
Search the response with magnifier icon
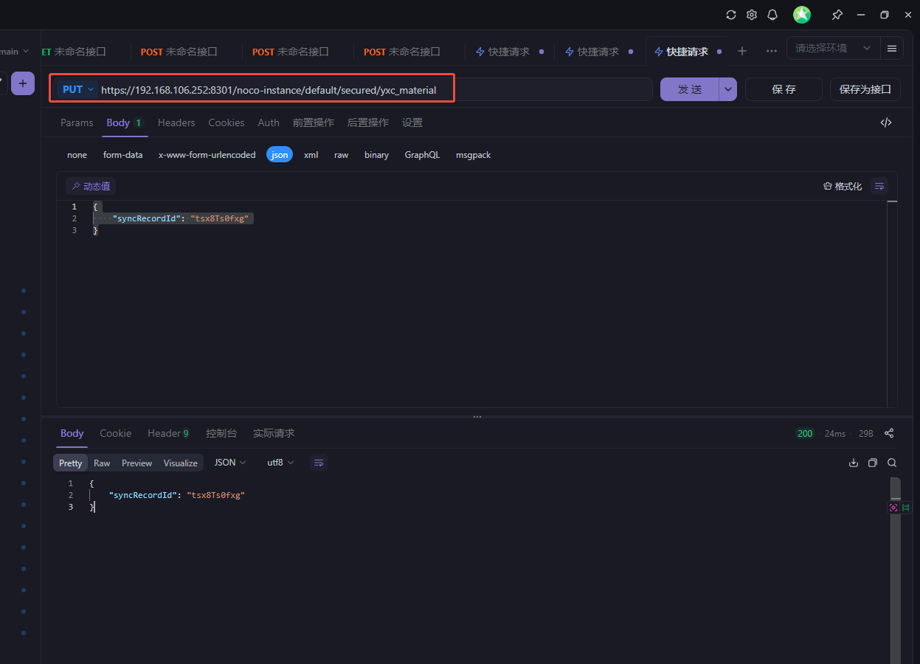point(892,463)
